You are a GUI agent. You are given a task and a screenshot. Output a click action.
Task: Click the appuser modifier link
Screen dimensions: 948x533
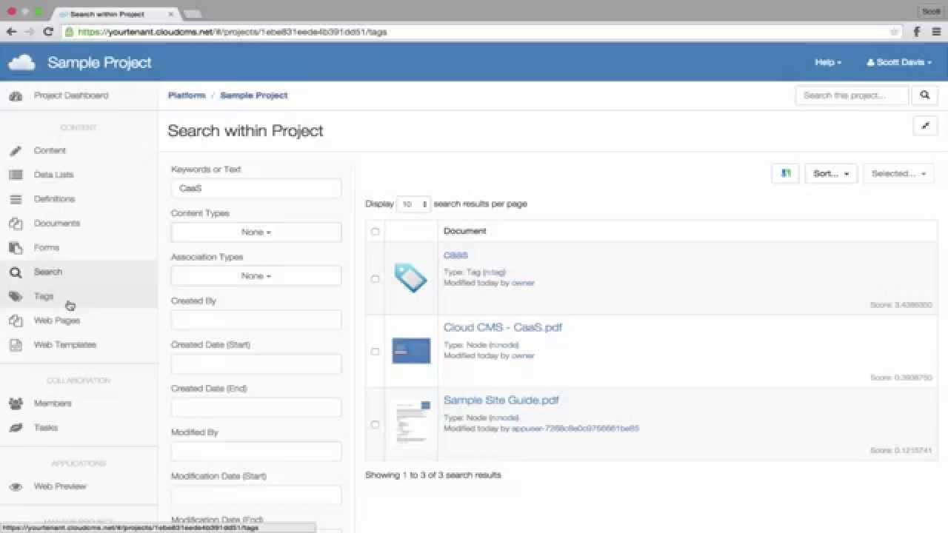575,429
